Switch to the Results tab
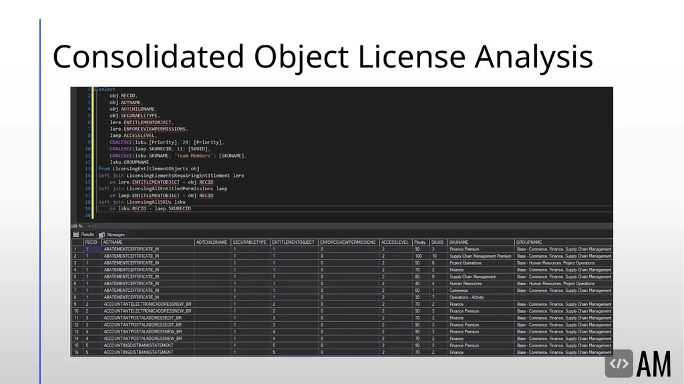 [x=88, y=234]
